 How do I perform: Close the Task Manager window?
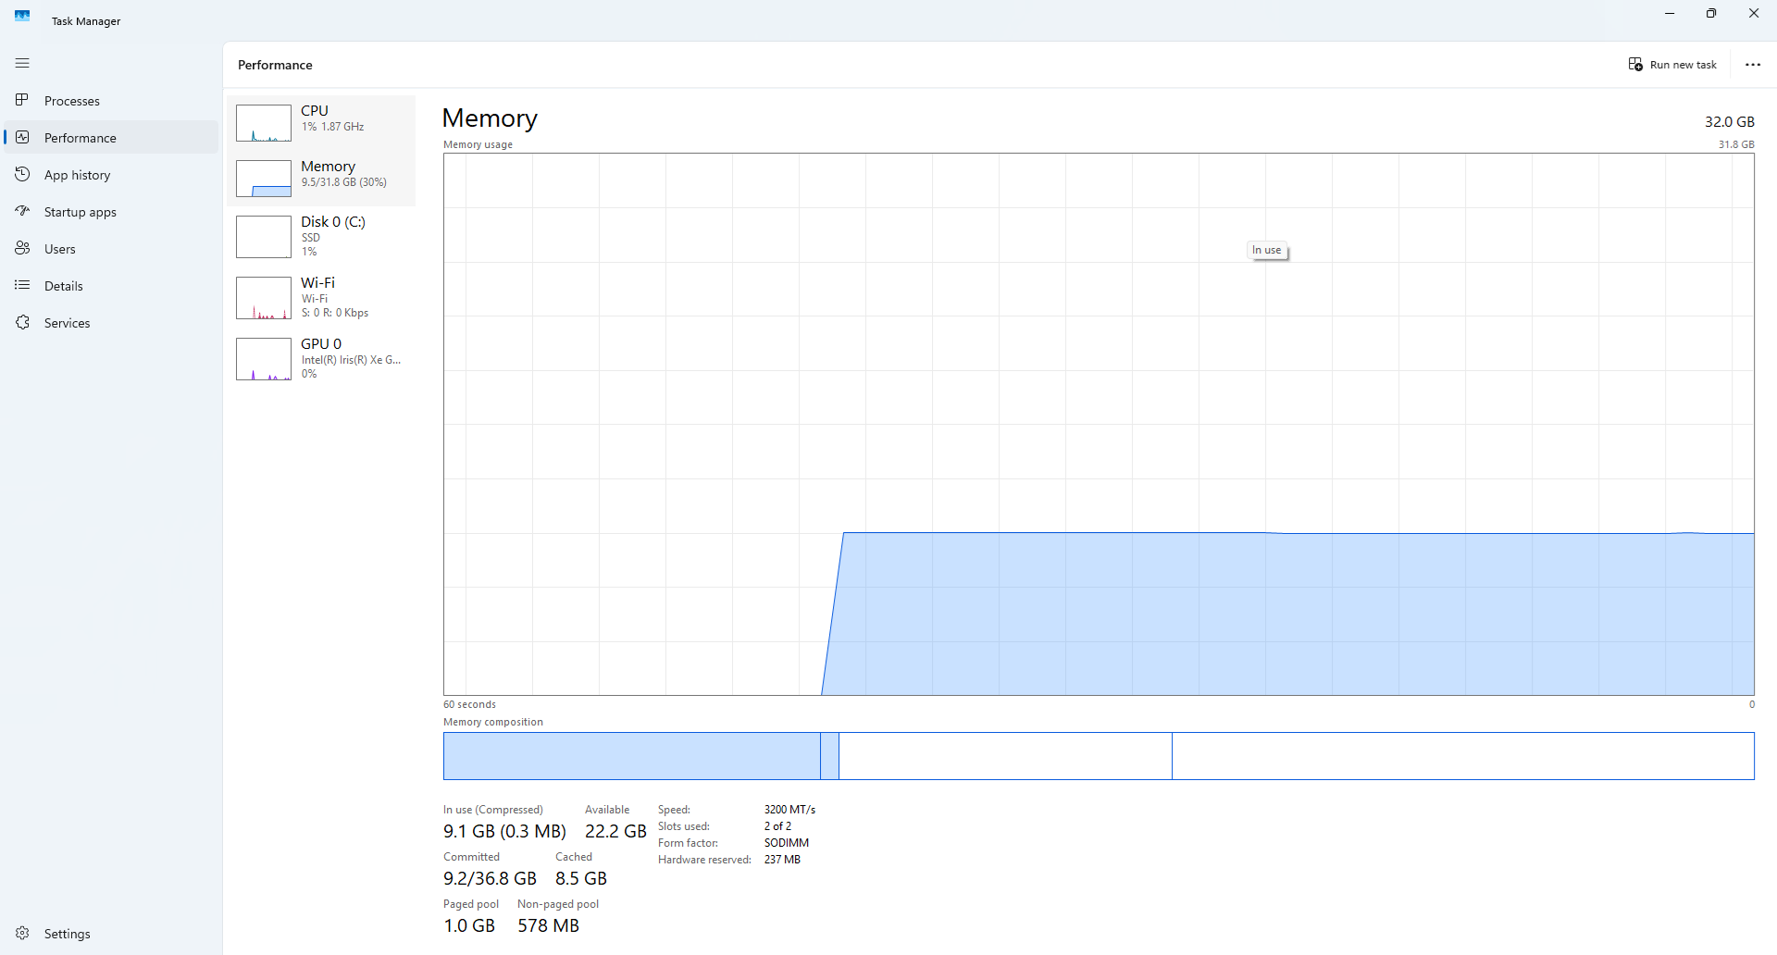[x=1754, y=13]
